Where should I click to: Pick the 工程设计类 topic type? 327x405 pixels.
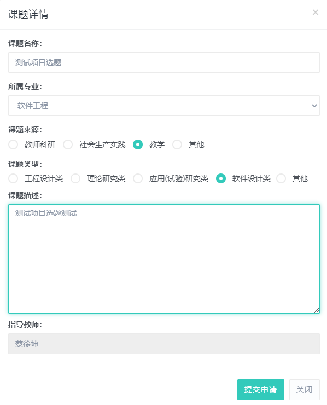coord(13,178)
